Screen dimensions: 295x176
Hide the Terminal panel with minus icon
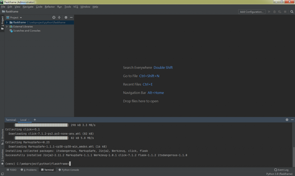(x=292, y=120)
